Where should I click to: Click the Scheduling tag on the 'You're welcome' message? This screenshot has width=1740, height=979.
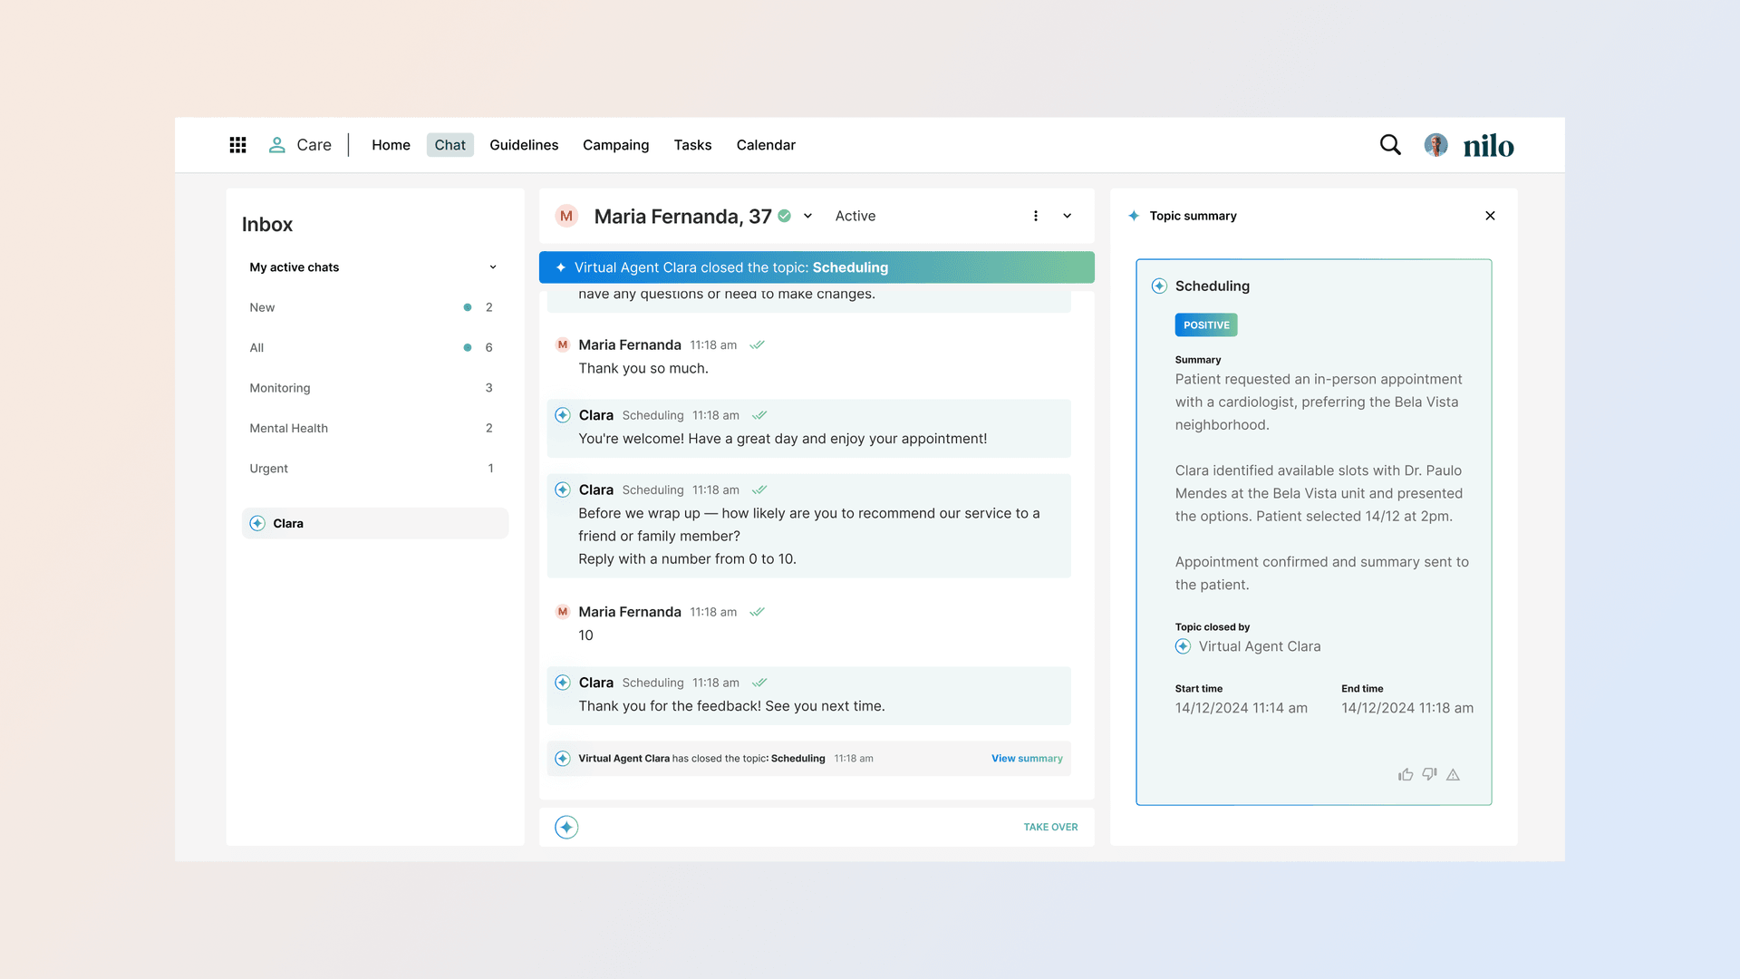point(652,415)
